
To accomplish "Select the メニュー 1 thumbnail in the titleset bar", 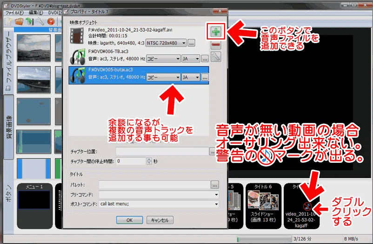I will pyautogui.click(x=34, y=205).
